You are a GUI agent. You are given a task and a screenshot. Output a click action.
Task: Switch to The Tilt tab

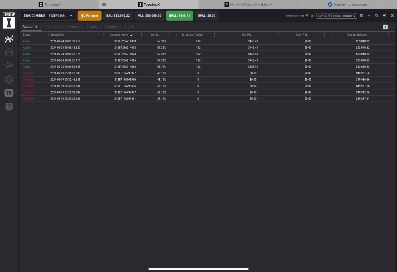[131, 26]
